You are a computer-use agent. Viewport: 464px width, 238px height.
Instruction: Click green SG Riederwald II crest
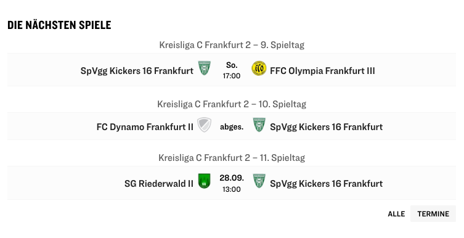(x=204, y=181)
